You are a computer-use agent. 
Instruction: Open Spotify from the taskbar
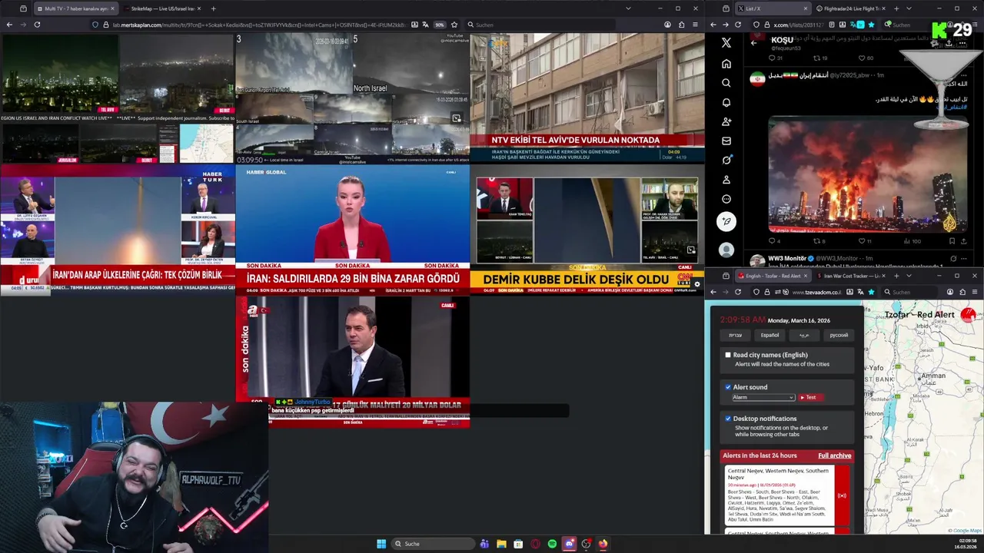pyautogui.click(x=552, y=544)
